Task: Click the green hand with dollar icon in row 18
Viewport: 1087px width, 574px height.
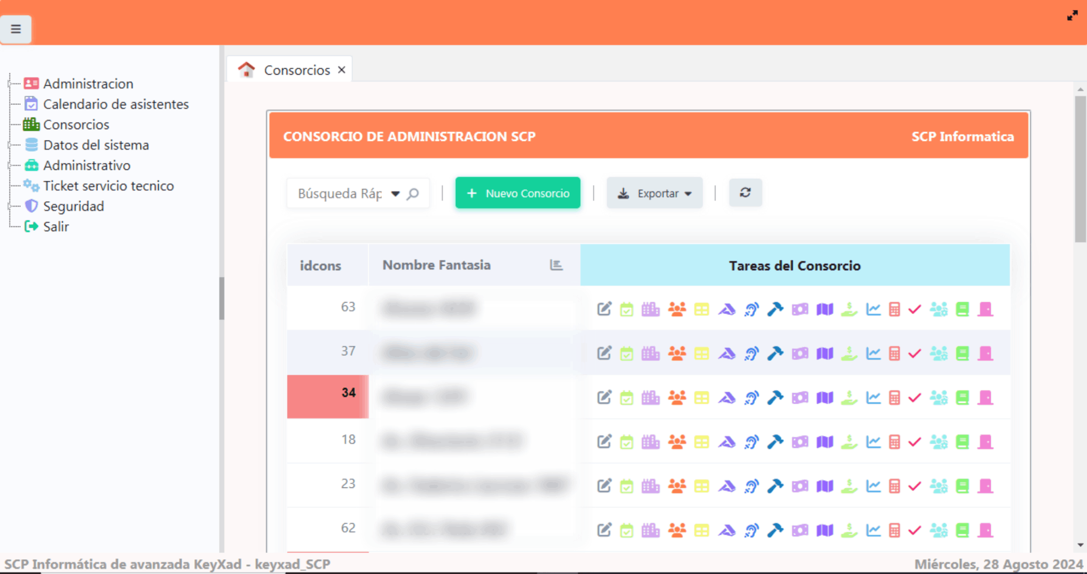Action: tap(850, 442)
